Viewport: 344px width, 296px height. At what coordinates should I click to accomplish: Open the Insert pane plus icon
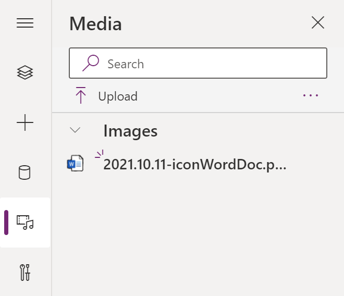(x=25, y=123)
